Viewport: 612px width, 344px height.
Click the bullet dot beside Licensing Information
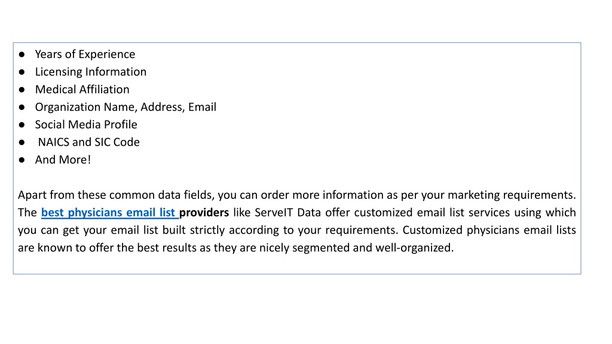pyautogui.click(x=22, y=72)
